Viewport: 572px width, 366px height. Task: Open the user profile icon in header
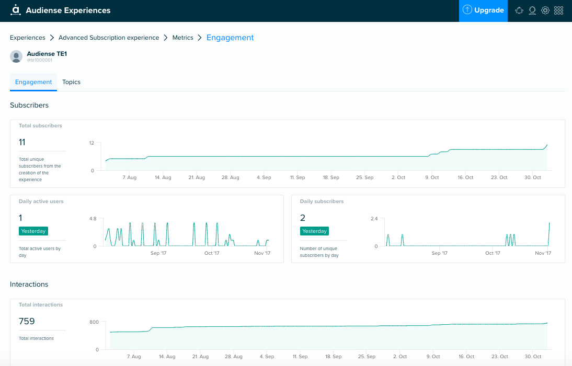click(532, 10)
